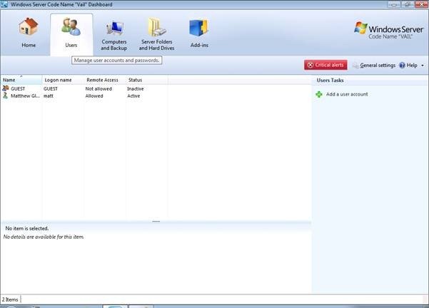Click the green plus Add user icon

(x=319, y=94)
